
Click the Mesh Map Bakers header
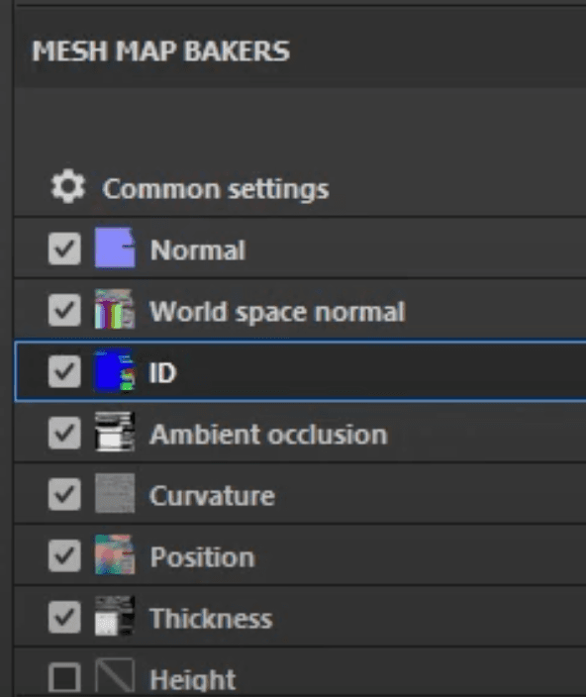[160, 50]
